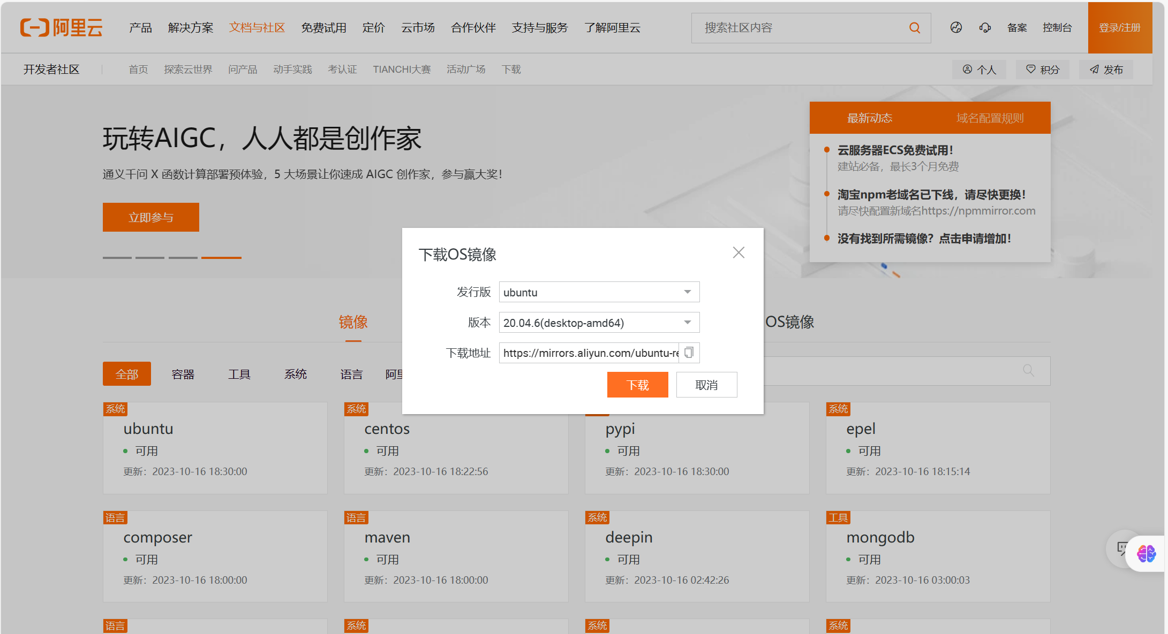
Task: Select the first carousel indicator bar
Action: (x=117, y=257)
